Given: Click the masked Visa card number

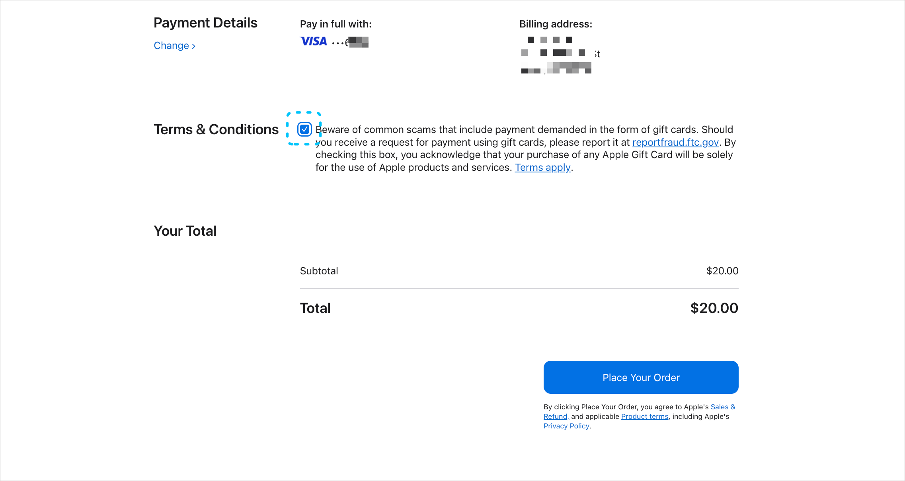Looking at the screenshot, I should (x=350, y=42).
